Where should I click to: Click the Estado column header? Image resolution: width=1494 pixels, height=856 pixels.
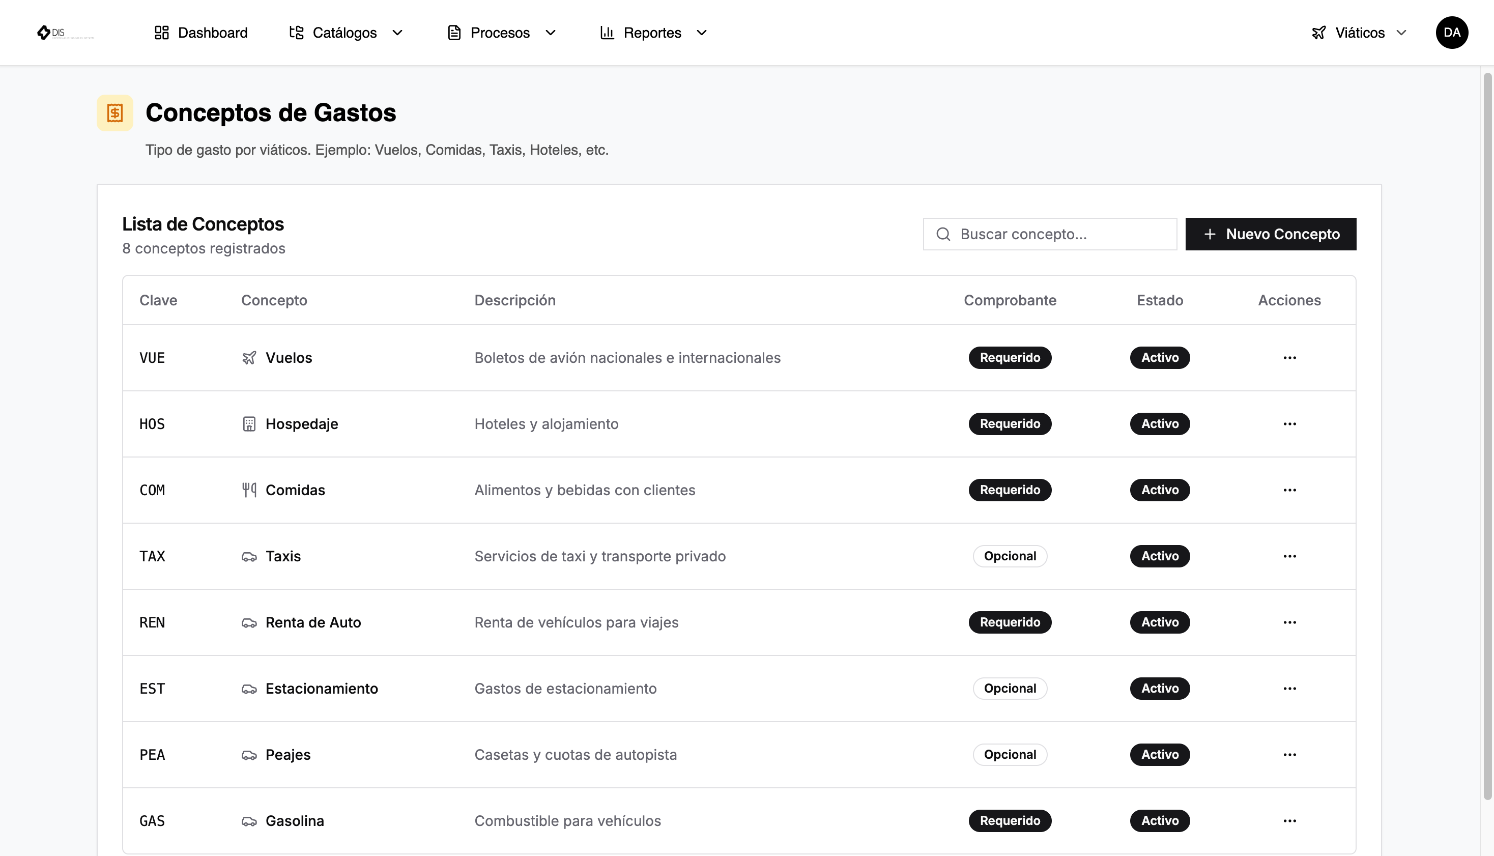click(x=1160, y=300)
